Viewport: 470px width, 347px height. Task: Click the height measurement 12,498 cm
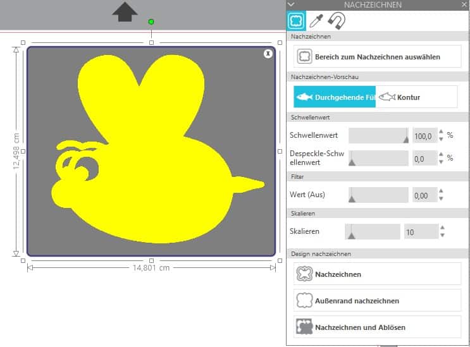tap(16, 151)
